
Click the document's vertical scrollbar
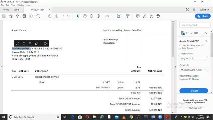click(x=173, y=40)
